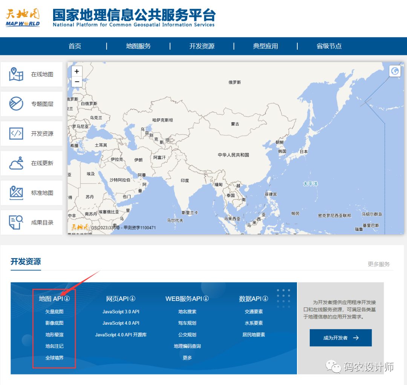The width and height of the screenshot is (407, 385).
Task: Open 在线更新 cloud icon
Action: (x=16, y=163)
